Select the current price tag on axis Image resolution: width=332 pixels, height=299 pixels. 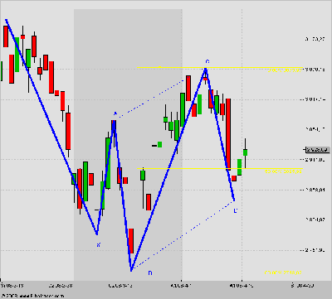pyautogui.click(x=318, y=150)
